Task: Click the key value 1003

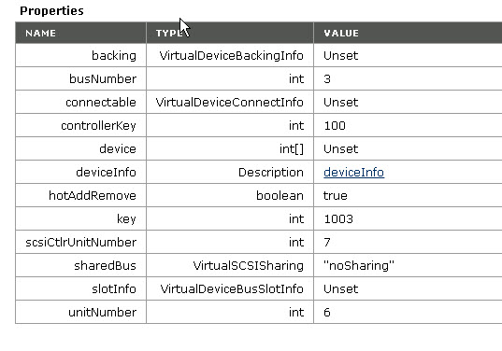Action: 338,219
